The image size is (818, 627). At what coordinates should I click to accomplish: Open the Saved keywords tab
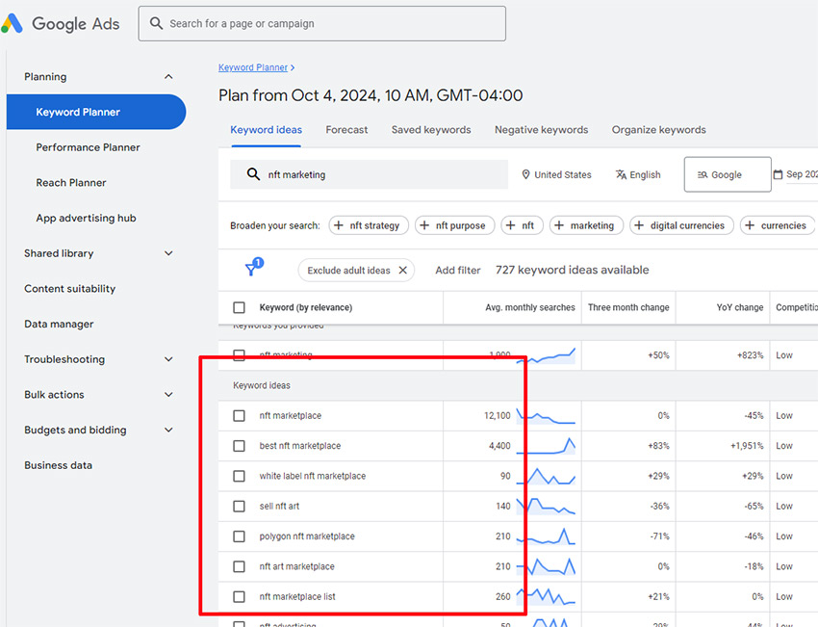point(431,129)
